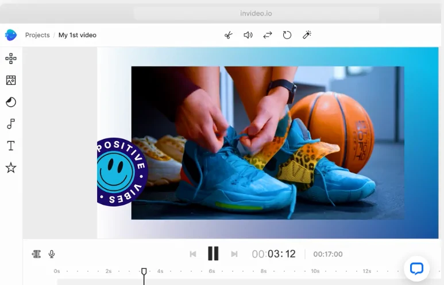Open the Projects breadcrumb link
The width and height of the screenshot is (444, 285).
(x=37, y=35)
